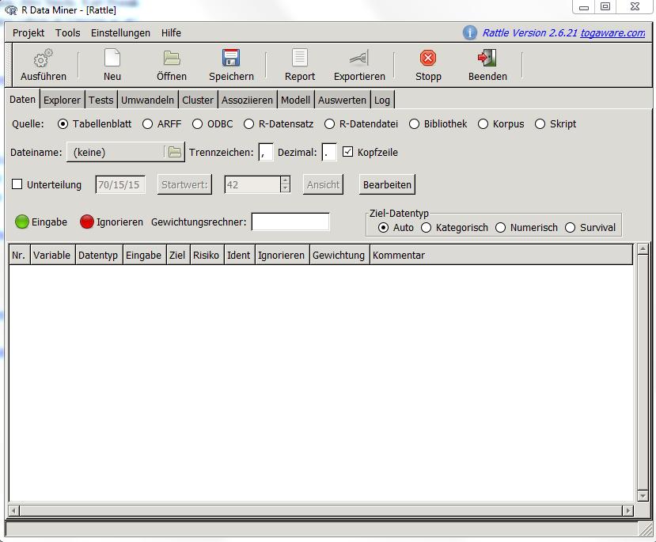The width and height of the screenshot is (656, 542).
Task: Set target type to Kategorisch
Action: coord(426,228)
